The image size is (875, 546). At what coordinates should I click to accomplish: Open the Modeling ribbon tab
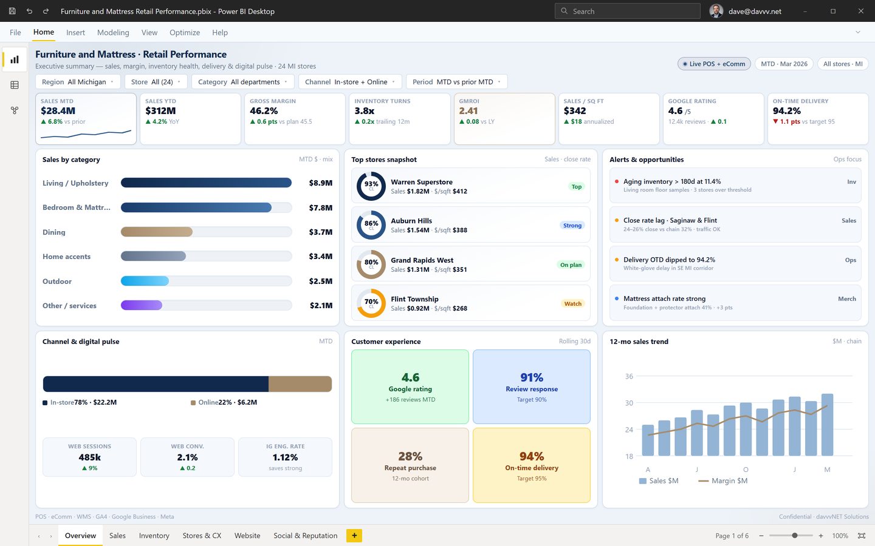pos(113,33)
